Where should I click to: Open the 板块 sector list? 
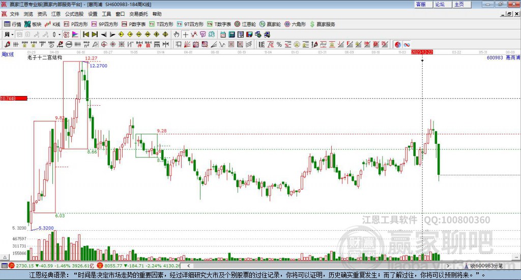pos(33,24)
